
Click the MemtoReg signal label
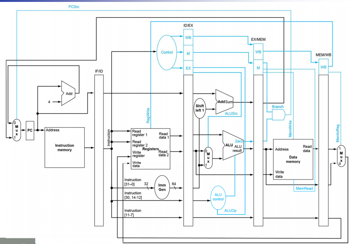(338, 133)
